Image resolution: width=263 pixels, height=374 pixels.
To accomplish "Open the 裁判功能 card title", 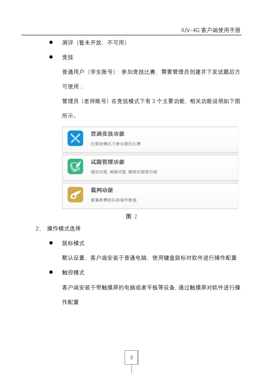I will pos(102,190).
